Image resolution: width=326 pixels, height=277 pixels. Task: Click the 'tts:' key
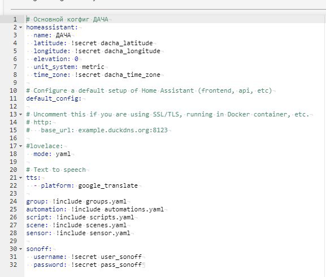click(x=33, y=178)
